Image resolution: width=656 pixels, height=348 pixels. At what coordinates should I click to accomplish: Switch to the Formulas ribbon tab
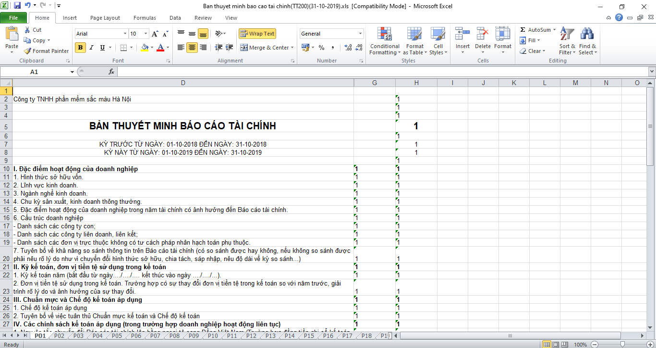[145, 17]
